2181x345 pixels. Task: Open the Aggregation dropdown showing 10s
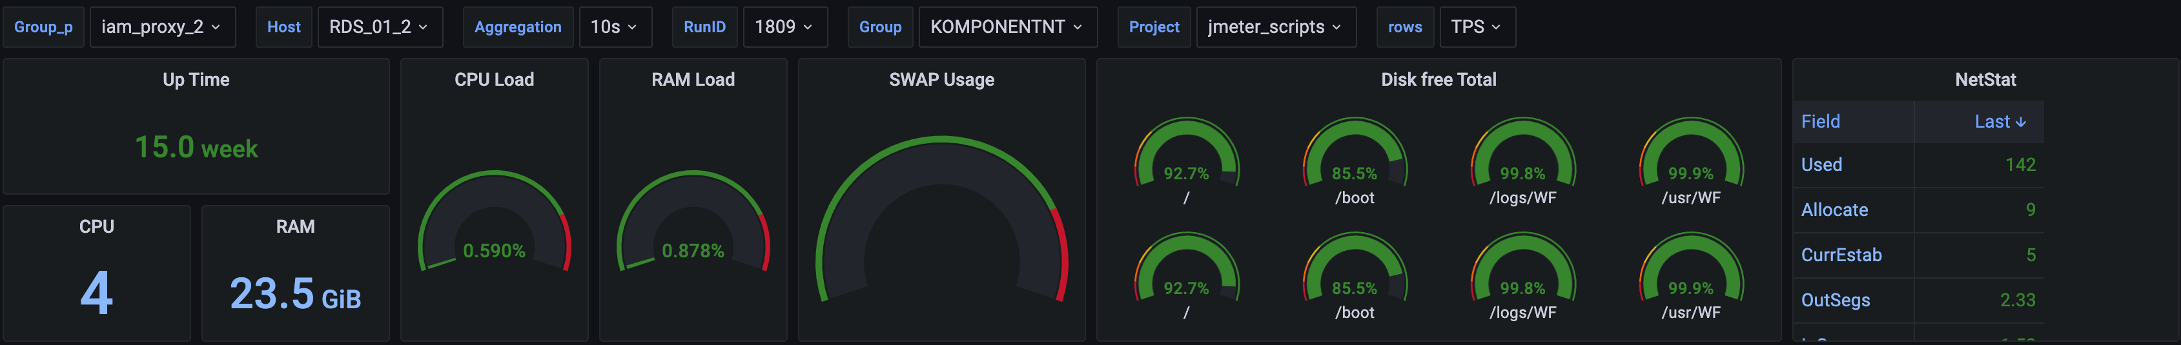tap(615, 27)
